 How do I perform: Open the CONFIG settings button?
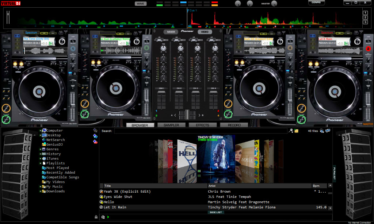[316, 3]
